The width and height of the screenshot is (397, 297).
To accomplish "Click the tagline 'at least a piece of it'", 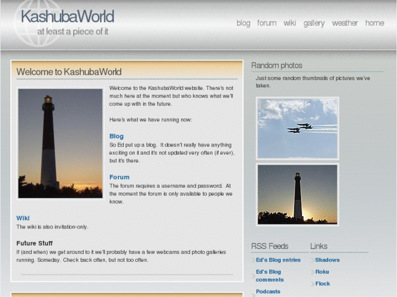I will (x=73, y=32).
